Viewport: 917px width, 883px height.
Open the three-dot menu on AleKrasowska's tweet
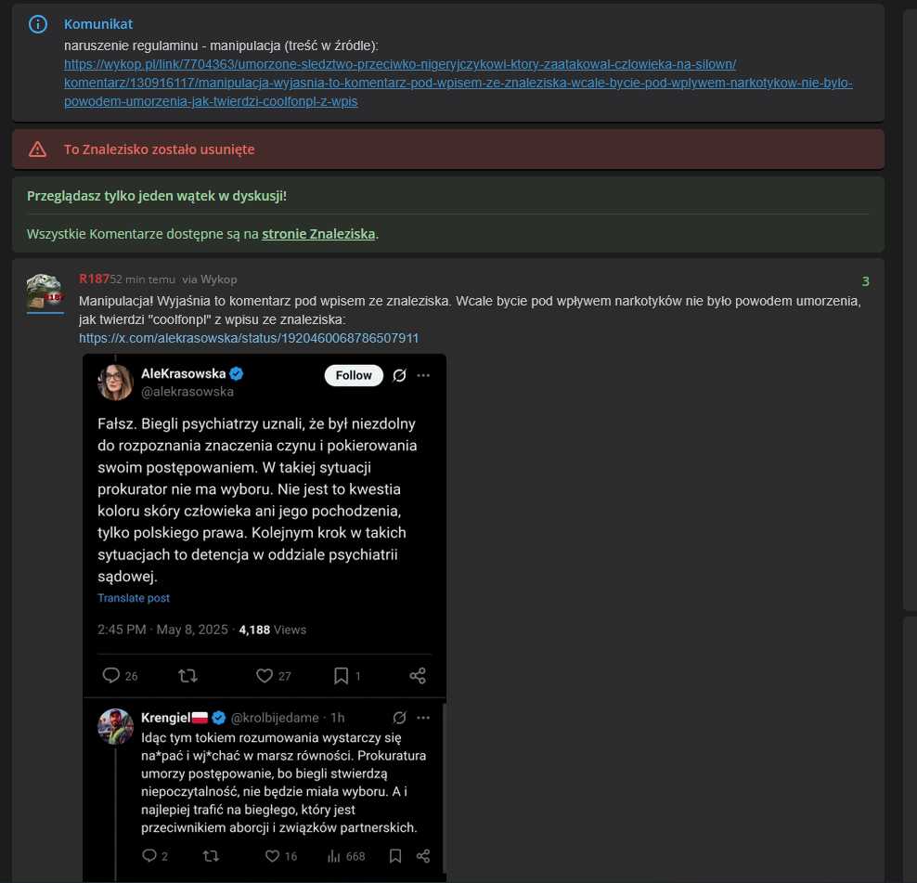pyautogui.click(x=423, y=375)
